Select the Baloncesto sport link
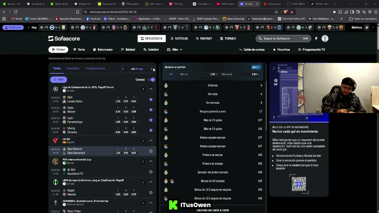Screen dimensions: 379x213 [103, 50]
